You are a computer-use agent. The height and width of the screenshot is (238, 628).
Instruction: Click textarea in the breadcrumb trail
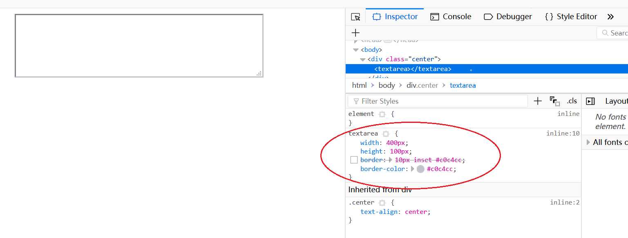pyautogui.click(x=463, y=85)
